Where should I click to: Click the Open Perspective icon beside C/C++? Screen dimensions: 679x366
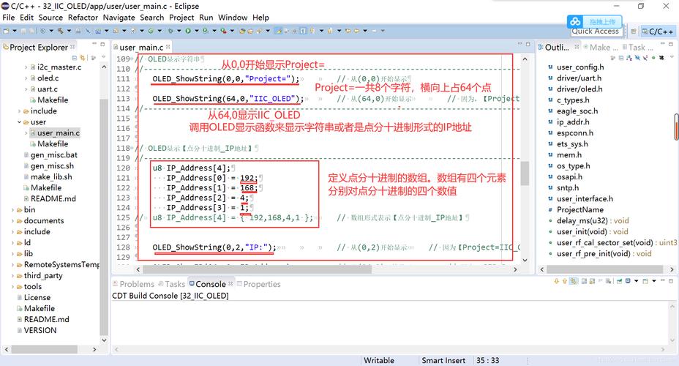(632, 31)
